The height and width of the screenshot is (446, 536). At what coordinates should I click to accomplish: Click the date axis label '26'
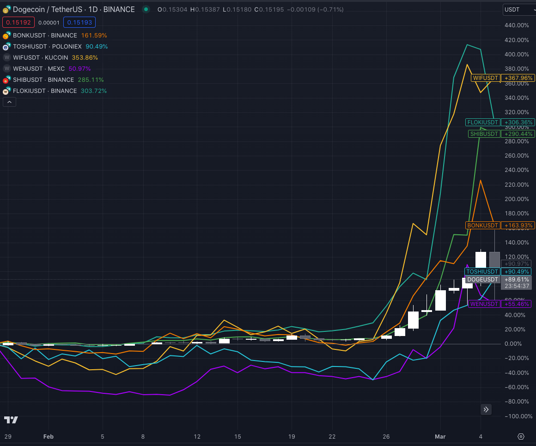tap(386, 436)
